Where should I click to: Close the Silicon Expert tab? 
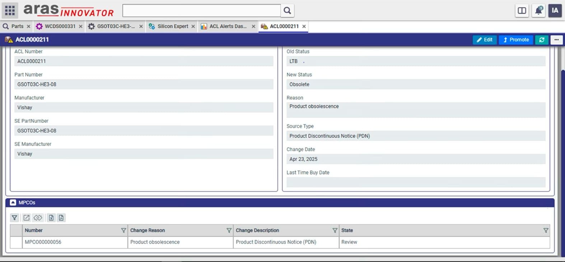click(x=193, y=26)
